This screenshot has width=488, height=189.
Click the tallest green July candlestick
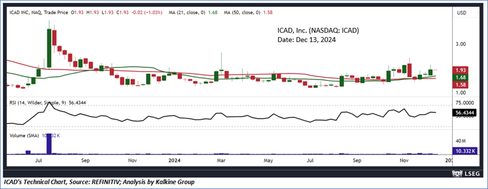pos(49,48)
